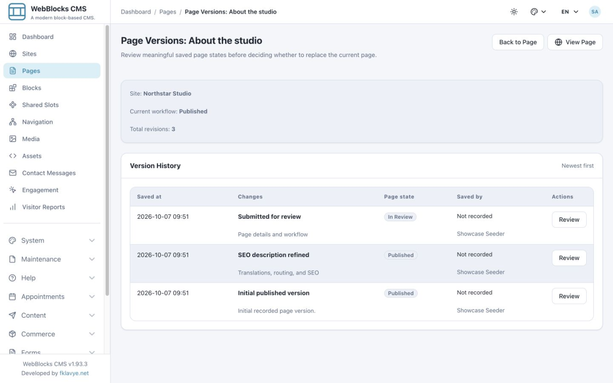Click the Back to Page button
Image resolution: width=613 pixels, height=383 pixels.
(x=518, y=42)
